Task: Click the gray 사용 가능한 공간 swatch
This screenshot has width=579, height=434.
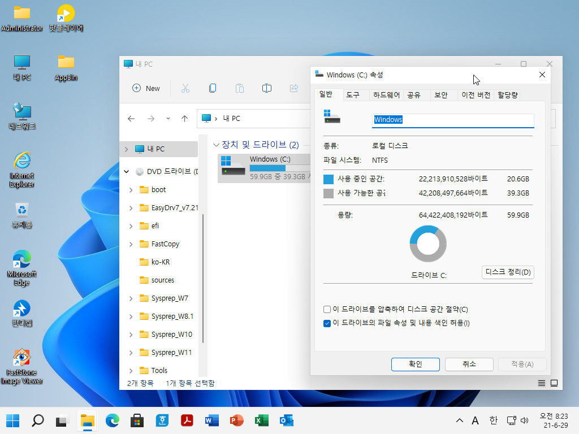Action: pos(329,193)
